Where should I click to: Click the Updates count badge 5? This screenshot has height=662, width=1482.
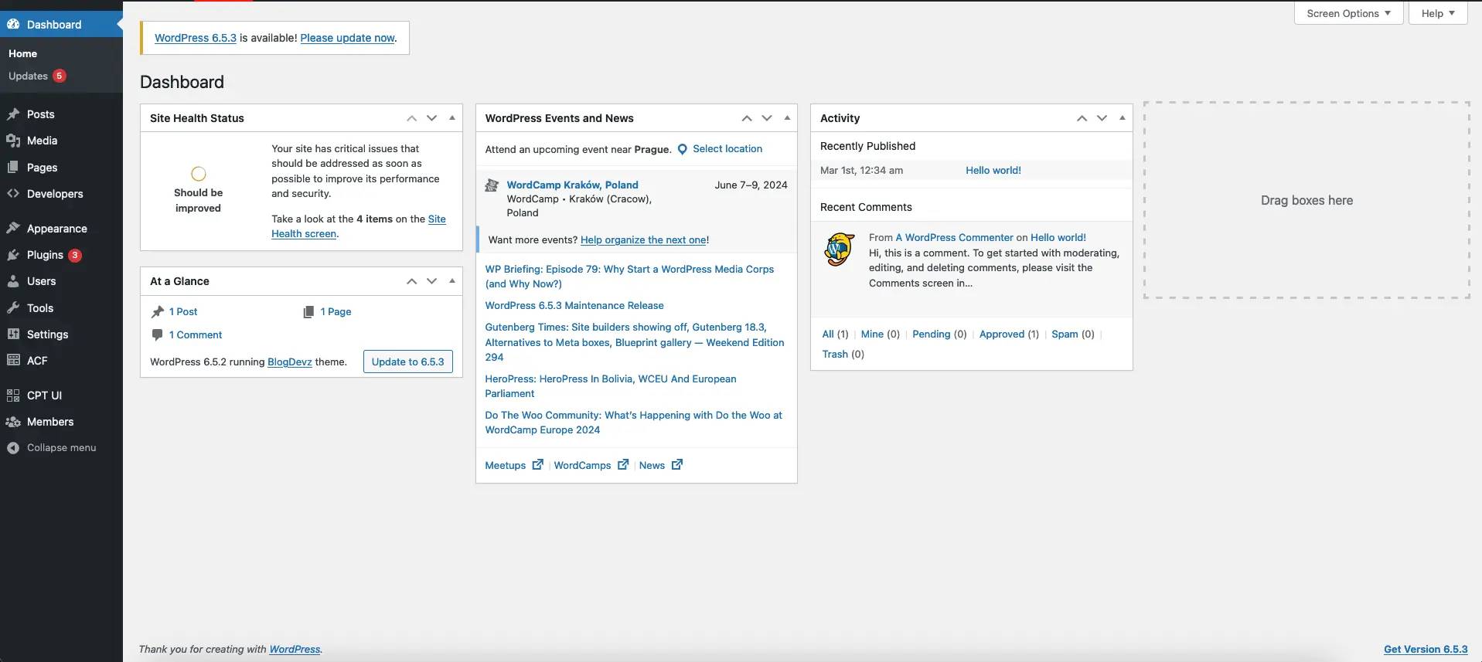tap(59, 76)
